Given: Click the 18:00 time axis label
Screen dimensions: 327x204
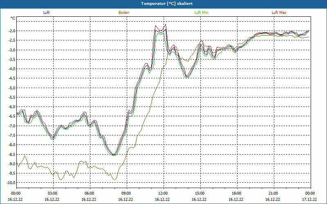Looking at the screenshot, I should 237,193.
